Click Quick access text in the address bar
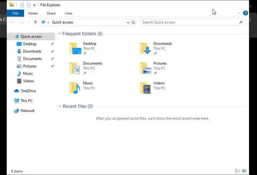Viewport: 257px width, 175px height. coord(62,22)
